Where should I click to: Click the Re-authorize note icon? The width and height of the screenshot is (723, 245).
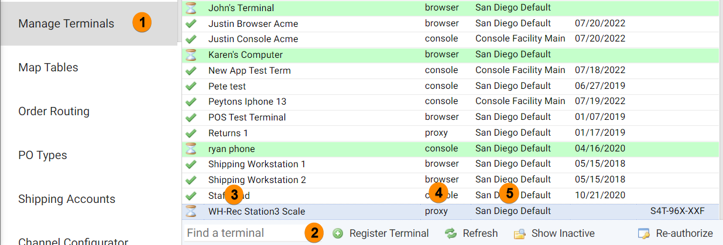644,233
